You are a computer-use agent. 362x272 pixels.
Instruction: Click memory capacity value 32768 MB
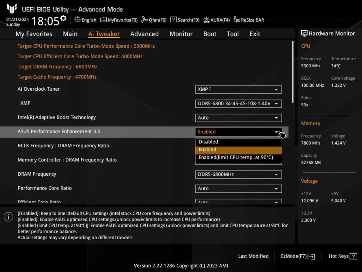coord(311,163)
